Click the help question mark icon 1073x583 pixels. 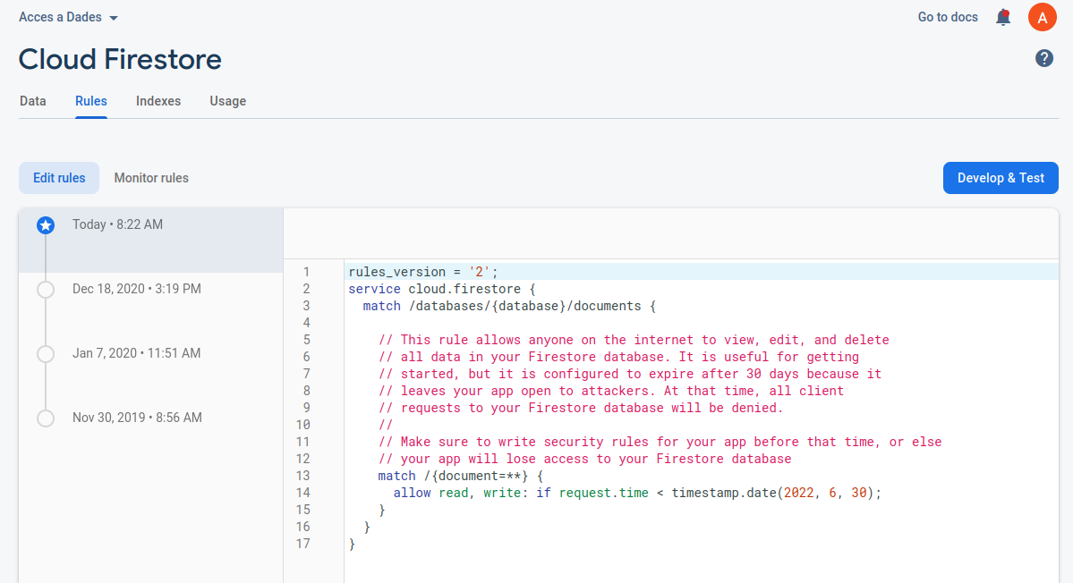pyautogui.click(x=1044, y=58)
